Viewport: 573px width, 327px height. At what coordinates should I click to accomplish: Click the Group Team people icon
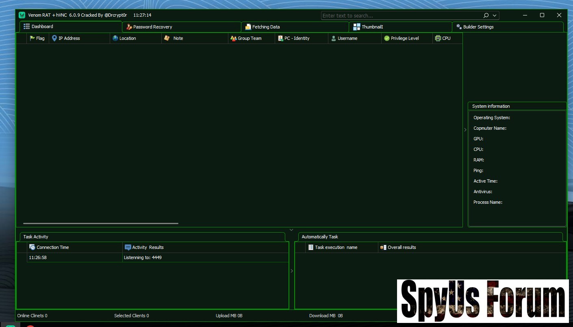(x=233, y=38)
